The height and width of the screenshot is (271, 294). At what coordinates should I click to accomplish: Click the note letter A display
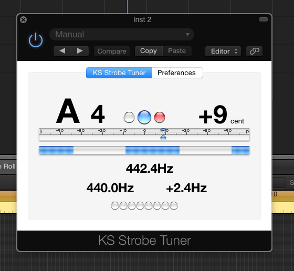[x=68, y=111]
